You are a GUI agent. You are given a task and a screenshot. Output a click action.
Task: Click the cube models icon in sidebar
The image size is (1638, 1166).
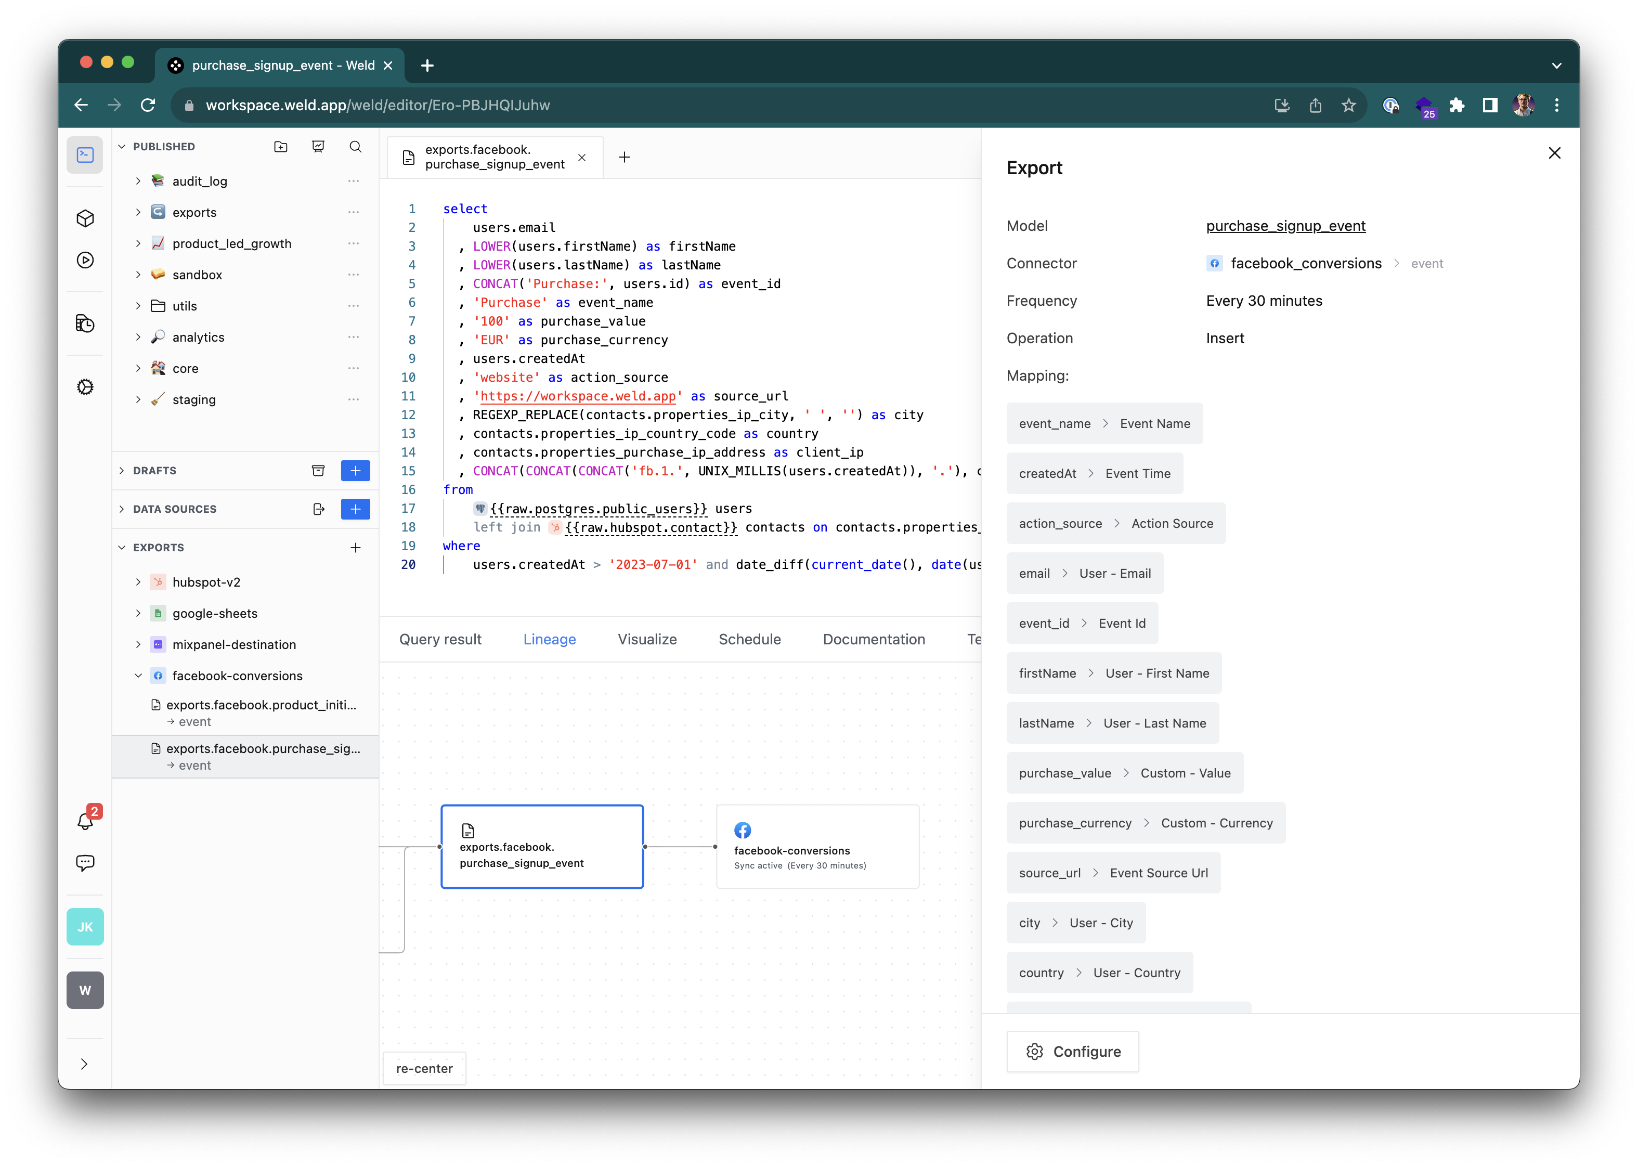point(85,218)
